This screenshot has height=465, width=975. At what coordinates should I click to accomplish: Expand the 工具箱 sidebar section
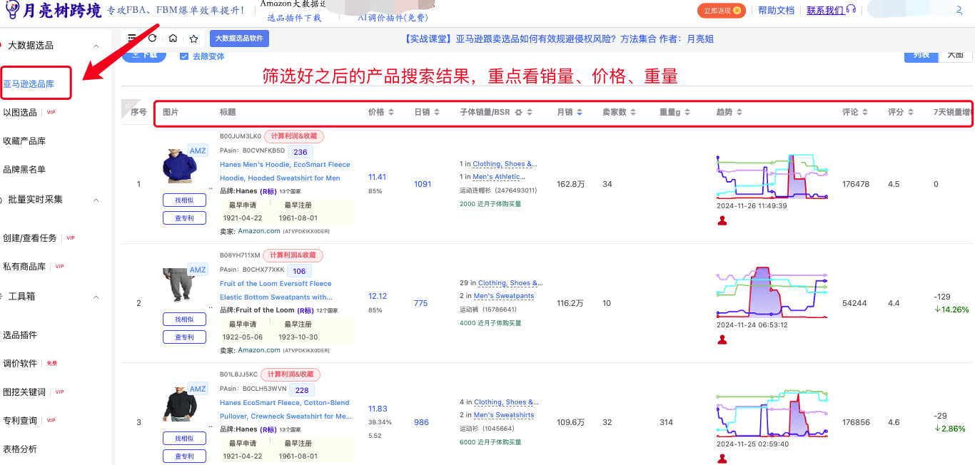96,296
